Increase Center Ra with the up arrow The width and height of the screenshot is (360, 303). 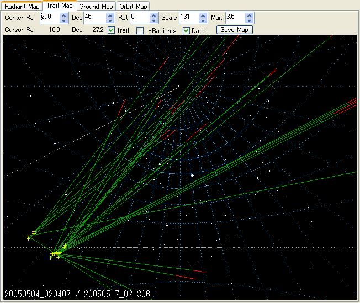click(64, 15)
